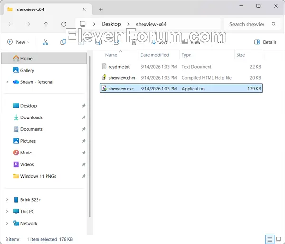Click the shexview.chm help file icon
This screenshot has height=244, width=285.
click(x=104, y=77)
